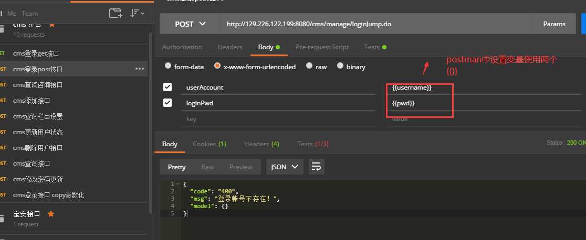Click the {{pwd}} value field
586x240 pixels.
pyautogui.click(x=484, y=103)
